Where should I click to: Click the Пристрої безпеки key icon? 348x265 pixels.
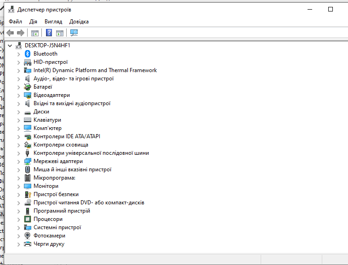pyautogui.click(x=28, y=194)
